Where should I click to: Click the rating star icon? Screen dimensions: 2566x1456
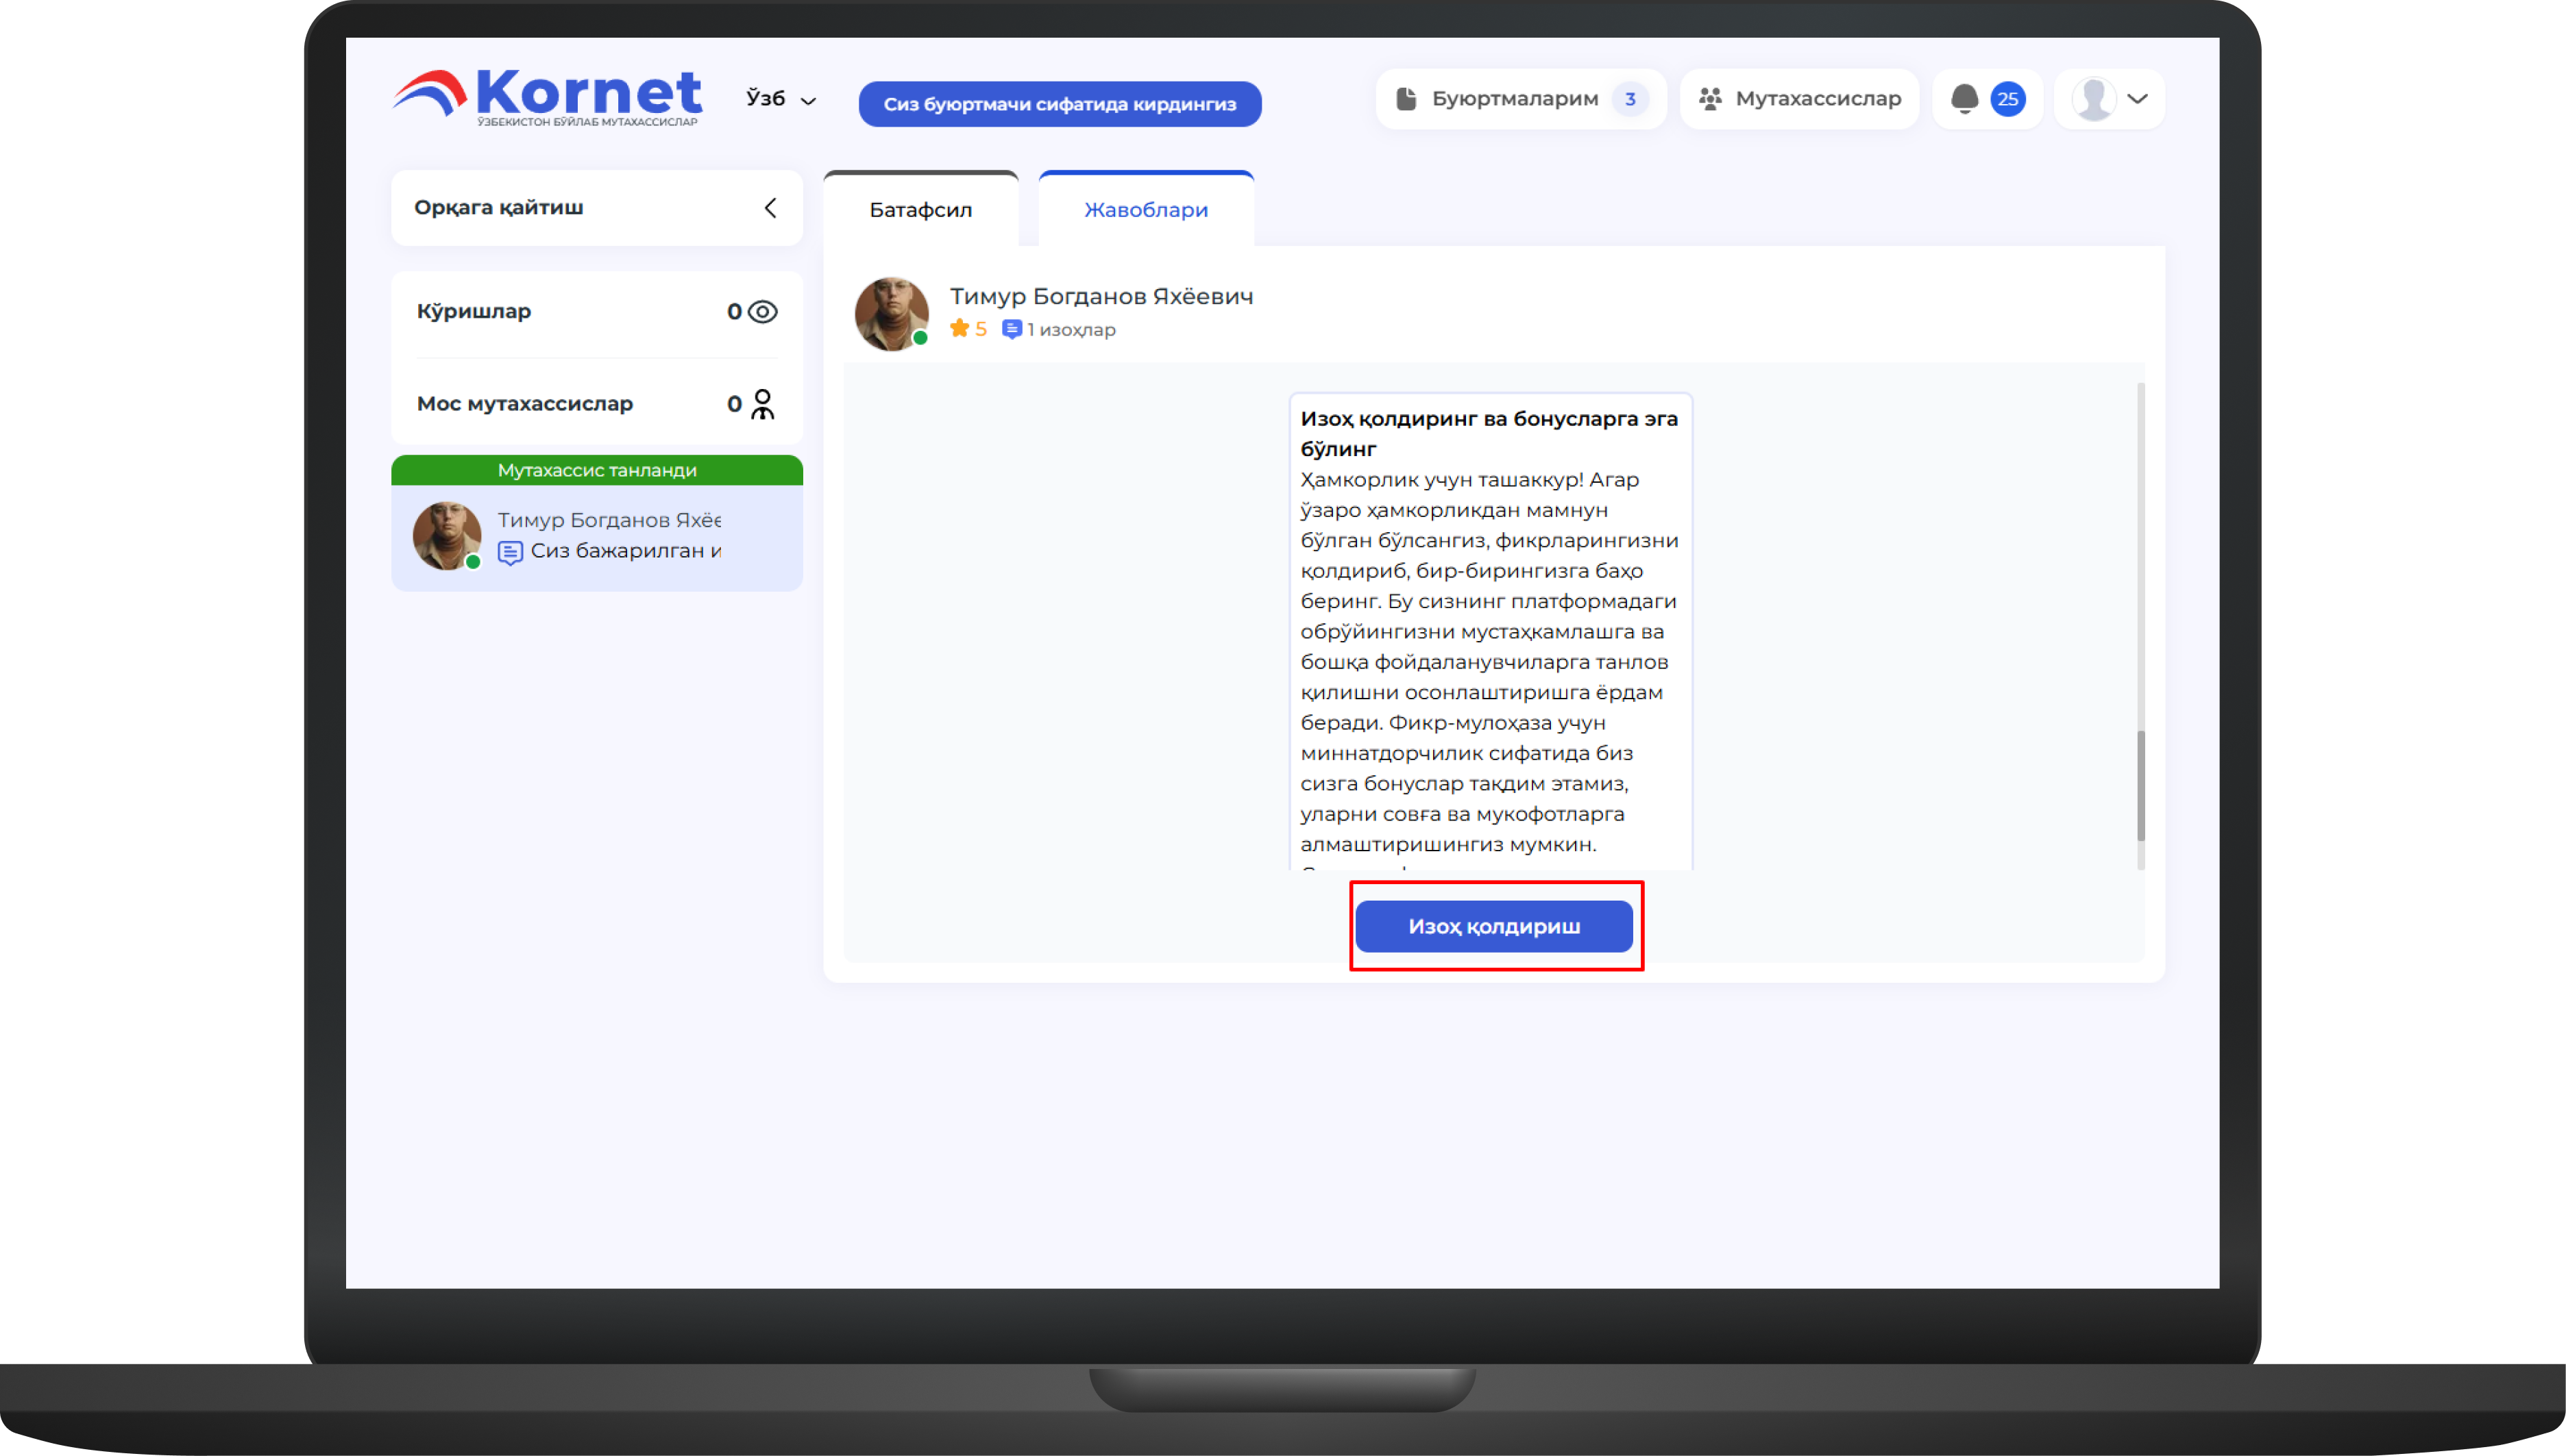point(959,329)
